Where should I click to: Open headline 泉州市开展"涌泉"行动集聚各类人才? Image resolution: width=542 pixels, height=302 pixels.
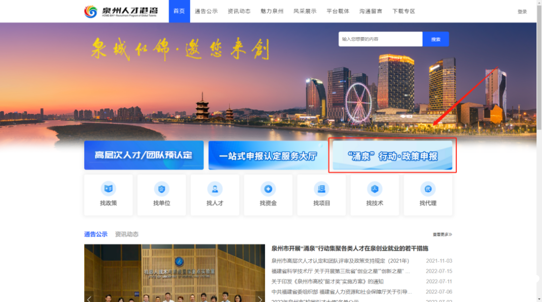[x=350, y=248]
